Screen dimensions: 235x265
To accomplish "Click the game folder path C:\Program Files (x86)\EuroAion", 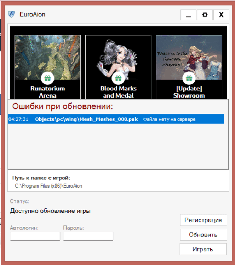I will 48,185.
